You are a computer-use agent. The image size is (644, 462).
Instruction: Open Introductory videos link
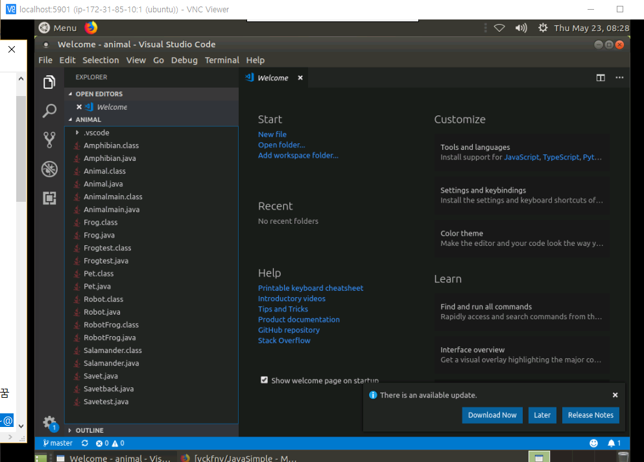click(x=292, y=298)
